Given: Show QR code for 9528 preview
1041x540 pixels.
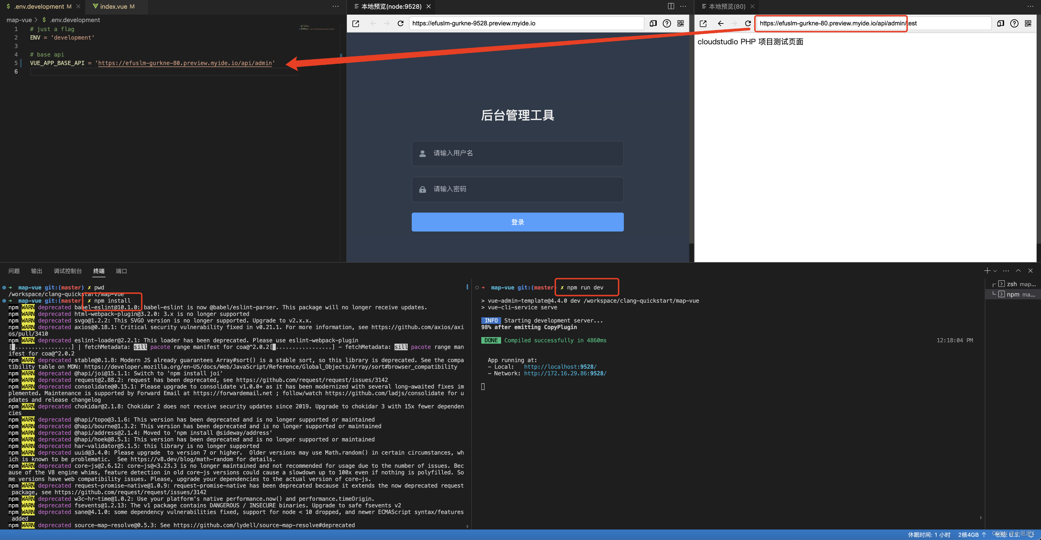Looking at the screenshot, I should (x=681, y=23).
